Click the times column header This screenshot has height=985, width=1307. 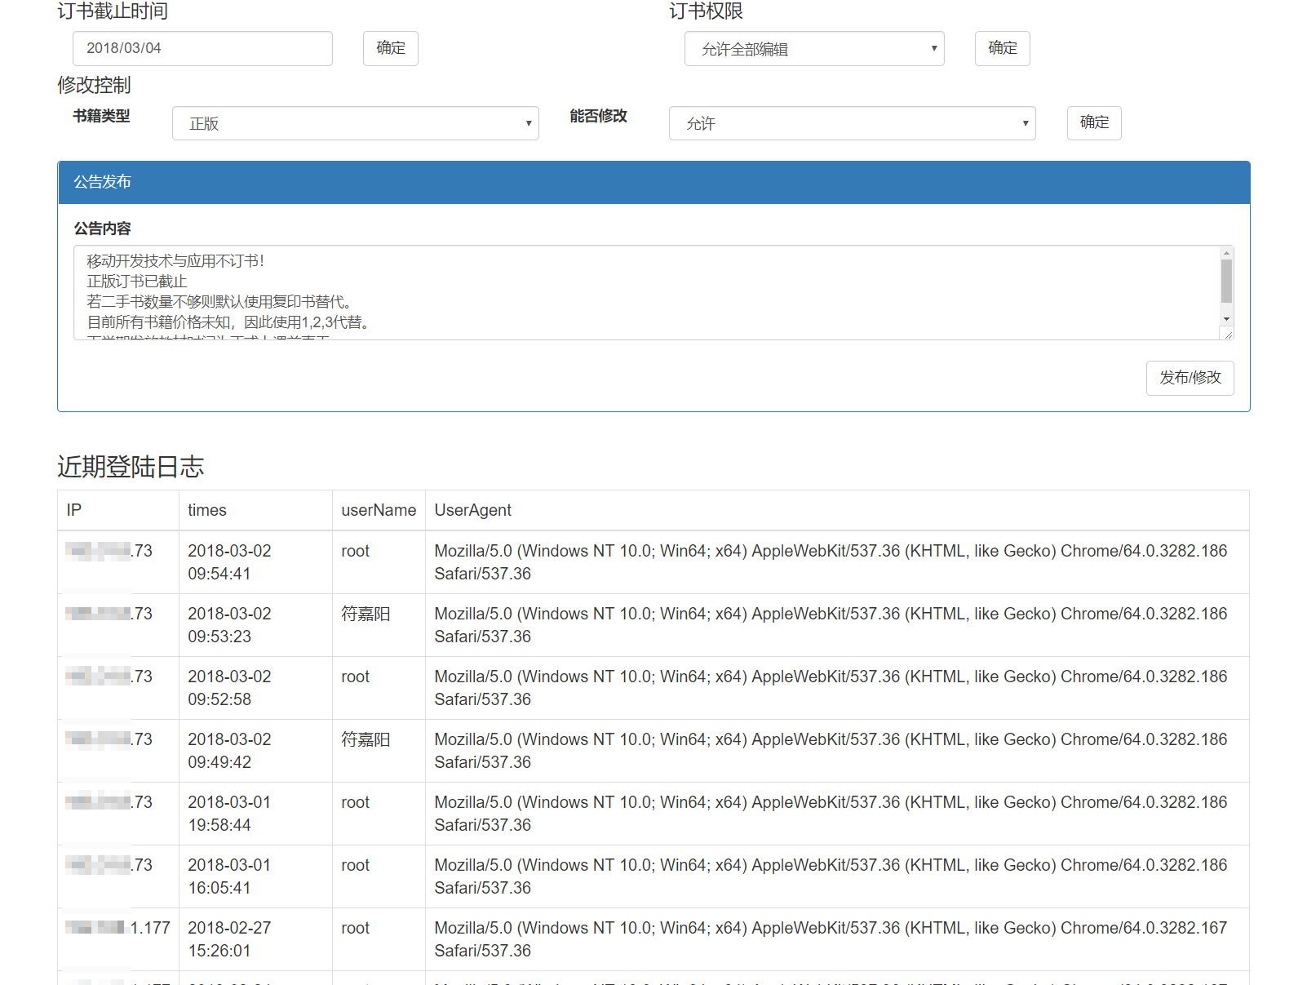pyautogui.click(x=207, y=510)
